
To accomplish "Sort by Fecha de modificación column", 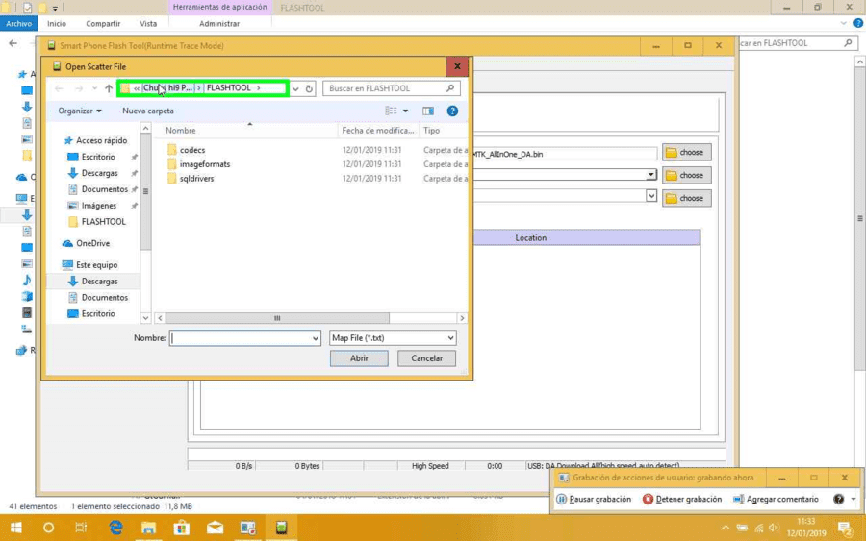I will [x=378, y=131].
